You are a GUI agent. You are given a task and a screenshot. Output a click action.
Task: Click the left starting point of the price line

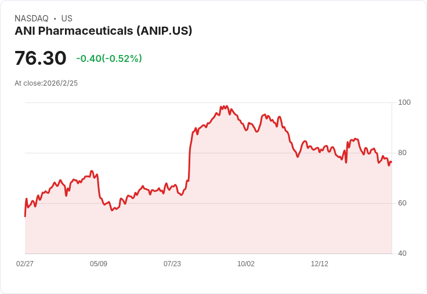tap(25, 216)
